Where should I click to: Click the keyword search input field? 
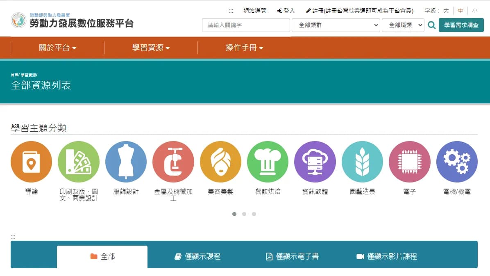tap(246, 25)
